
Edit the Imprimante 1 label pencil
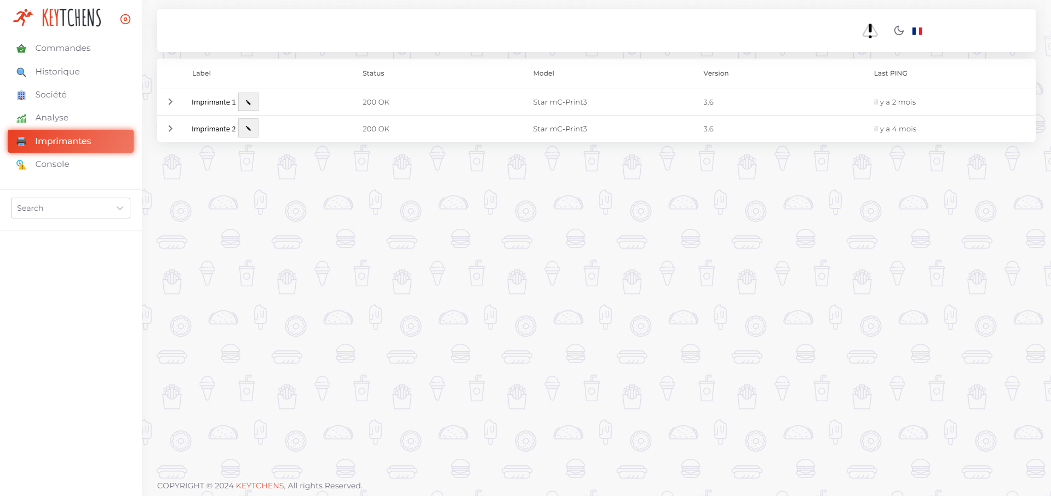pyautogui.click(x=248, y=102)
